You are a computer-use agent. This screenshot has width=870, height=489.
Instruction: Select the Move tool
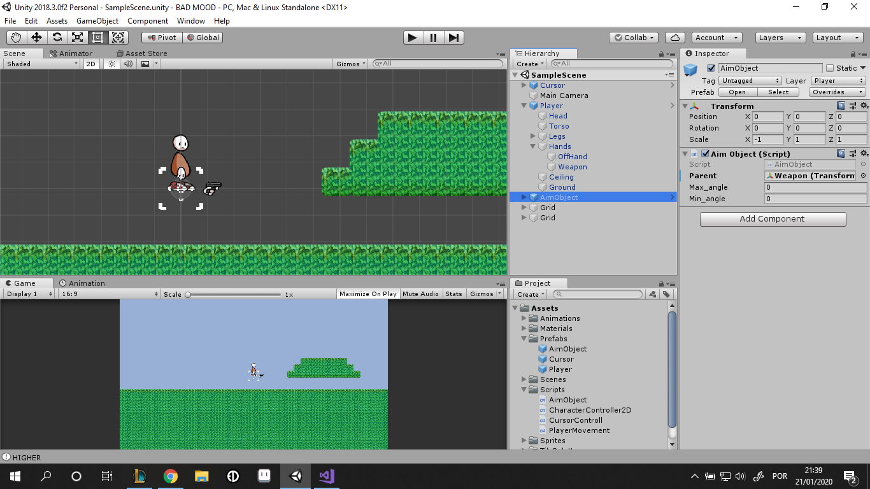coord(36,38)
